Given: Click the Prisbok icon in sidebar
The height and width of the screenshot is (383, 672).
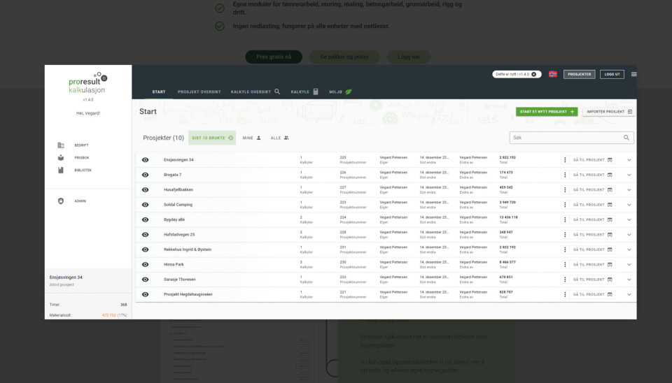Looking at the screenshot, I should (x=60, y=158).
